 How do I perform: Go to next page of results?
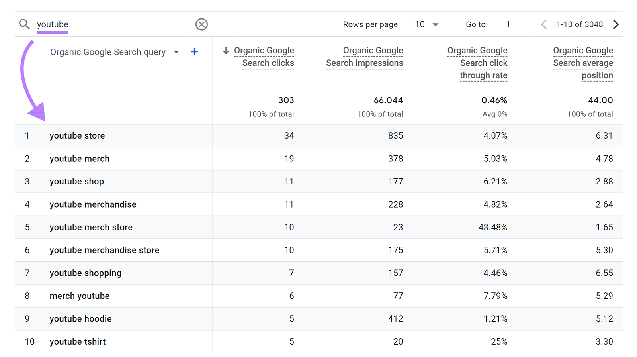[616, 24]
